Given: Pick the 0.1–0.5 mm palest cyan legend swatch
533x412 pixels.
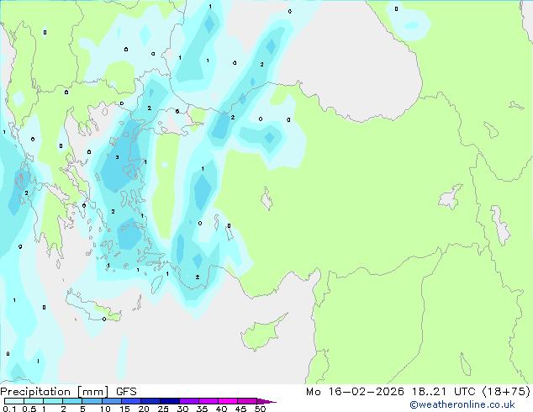Looking at the screenshot, I should click(x=14, y=401).
